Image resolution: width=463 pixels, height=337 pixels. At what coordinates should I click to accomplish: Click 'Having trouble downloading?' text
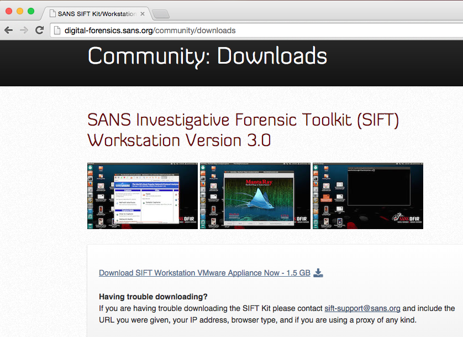(x=153, y=297)
